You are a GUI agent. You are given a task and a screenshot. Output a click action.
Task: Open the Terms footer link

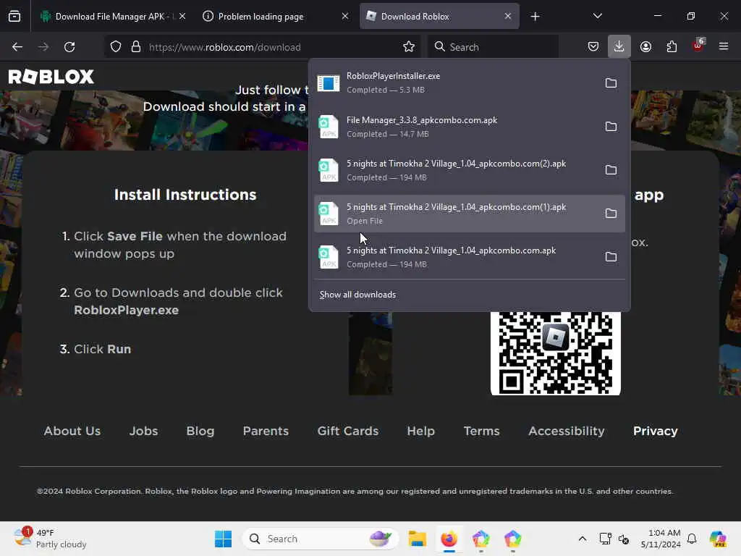click(x=481, y=431)
